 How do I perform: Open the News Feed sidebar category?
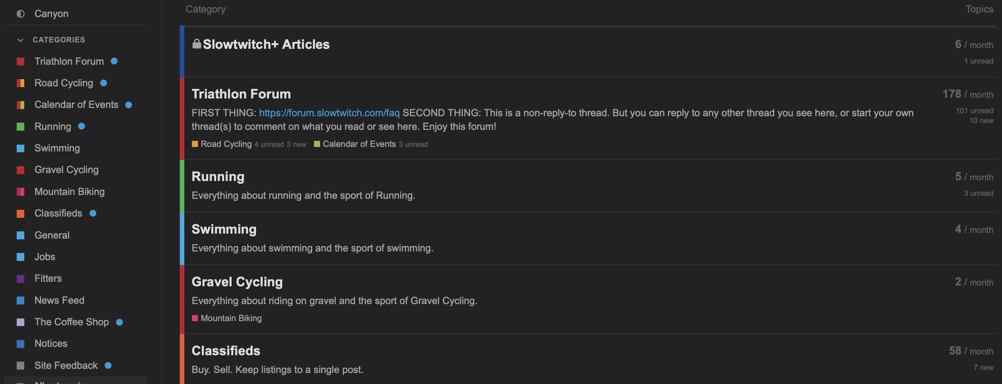coord(59,300)
